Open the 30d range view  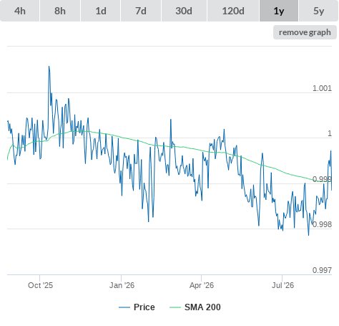(x=184, y=11)
